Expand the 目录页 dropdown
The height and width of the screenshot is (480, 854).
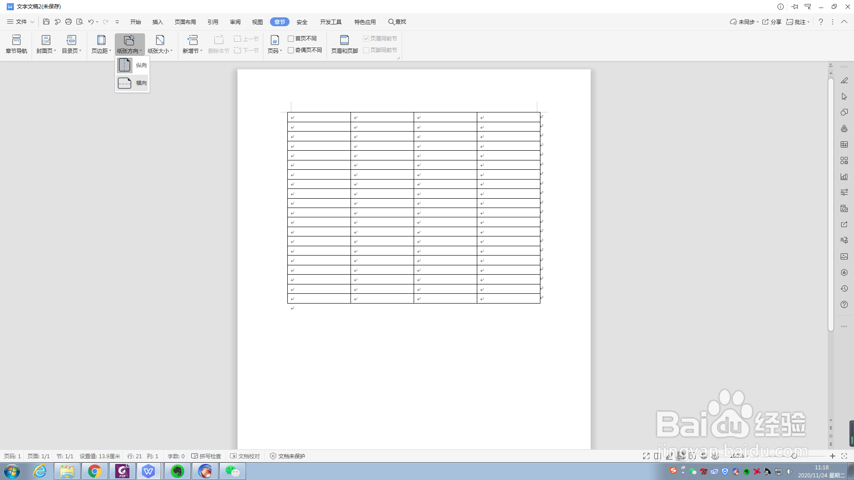click(72, 51)
